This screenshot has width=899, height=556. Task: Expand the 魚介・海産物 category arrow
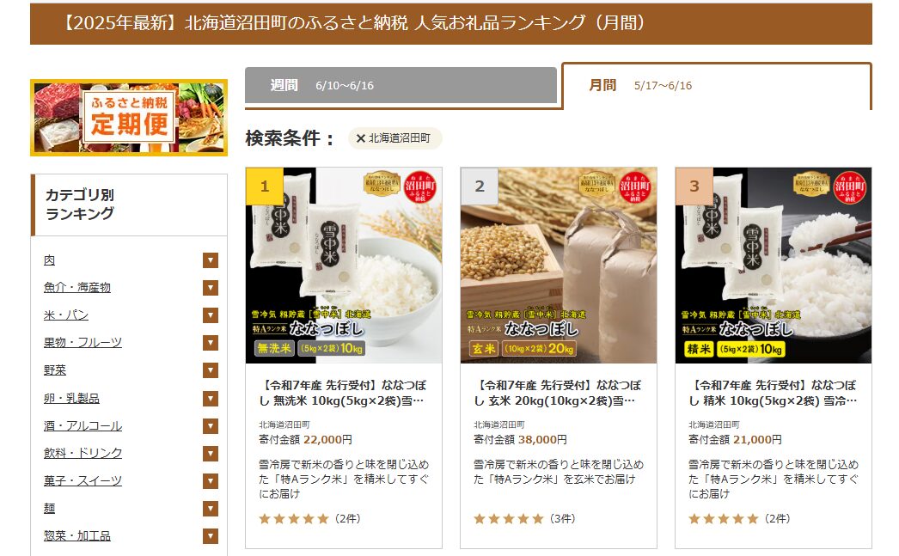tap(211, 288)
